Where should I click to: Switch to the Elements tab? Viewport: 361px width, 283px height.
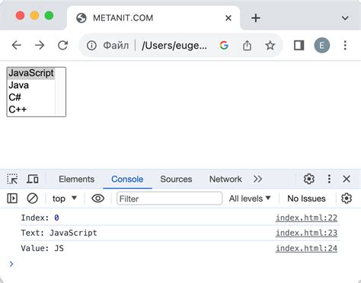[76, 179]
